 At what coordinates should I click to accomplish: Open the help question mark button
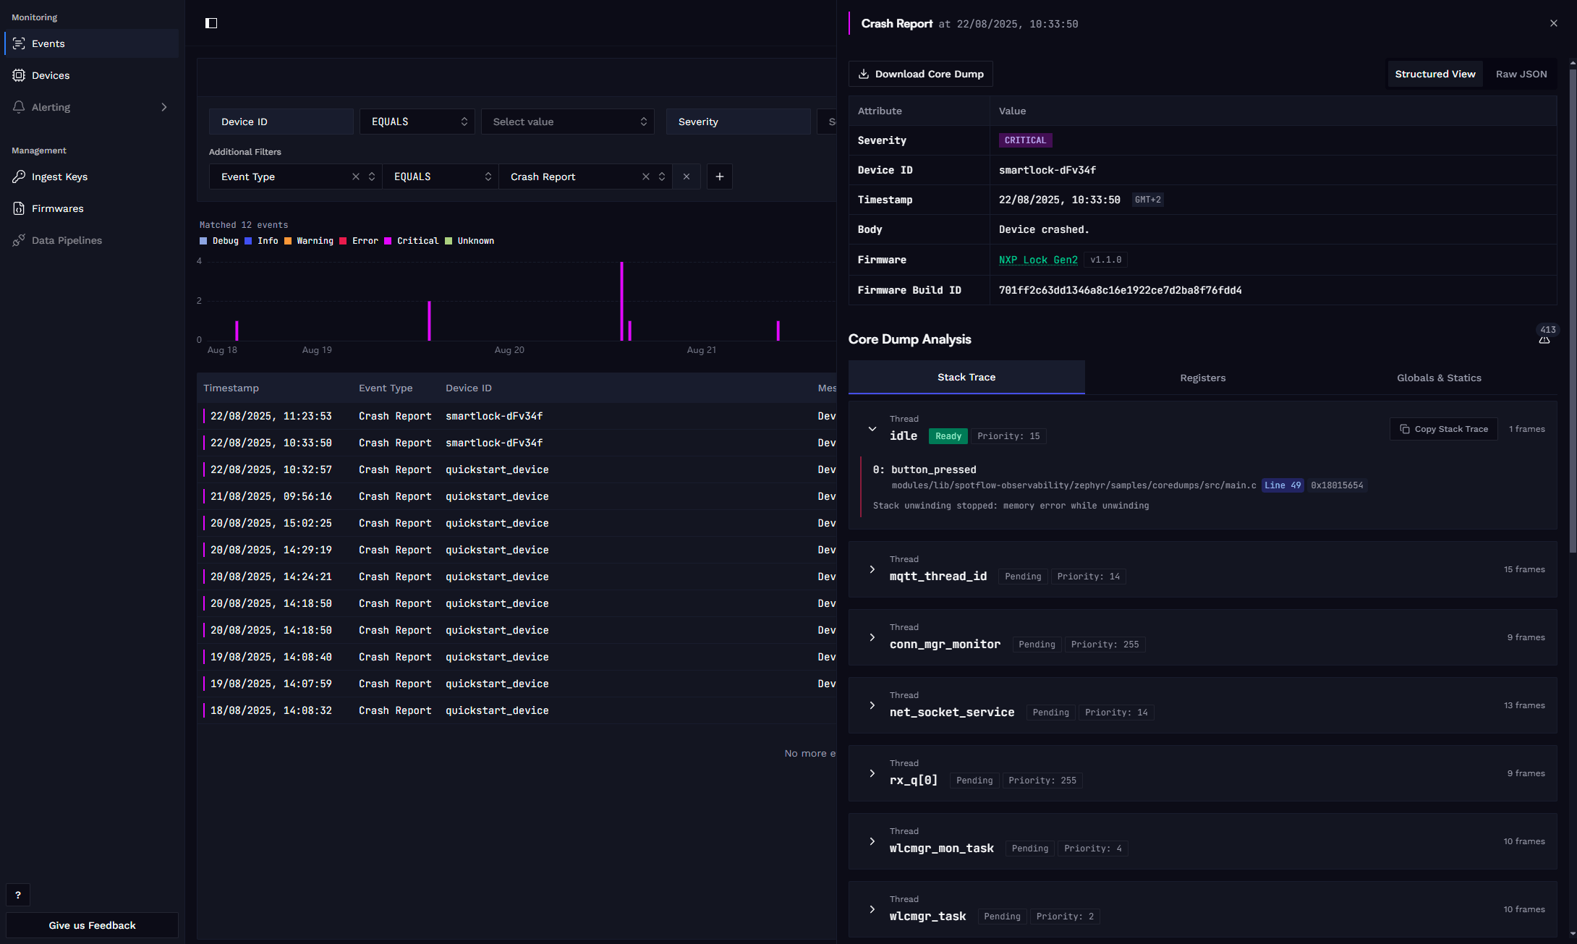click(x=18, y=895)
